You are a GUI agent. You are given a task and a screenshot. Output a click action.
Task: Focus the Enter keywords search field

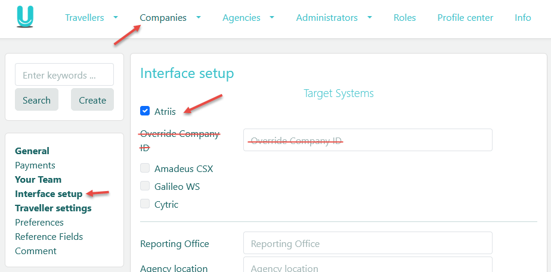pyautogui.click(x=64, y=75)
